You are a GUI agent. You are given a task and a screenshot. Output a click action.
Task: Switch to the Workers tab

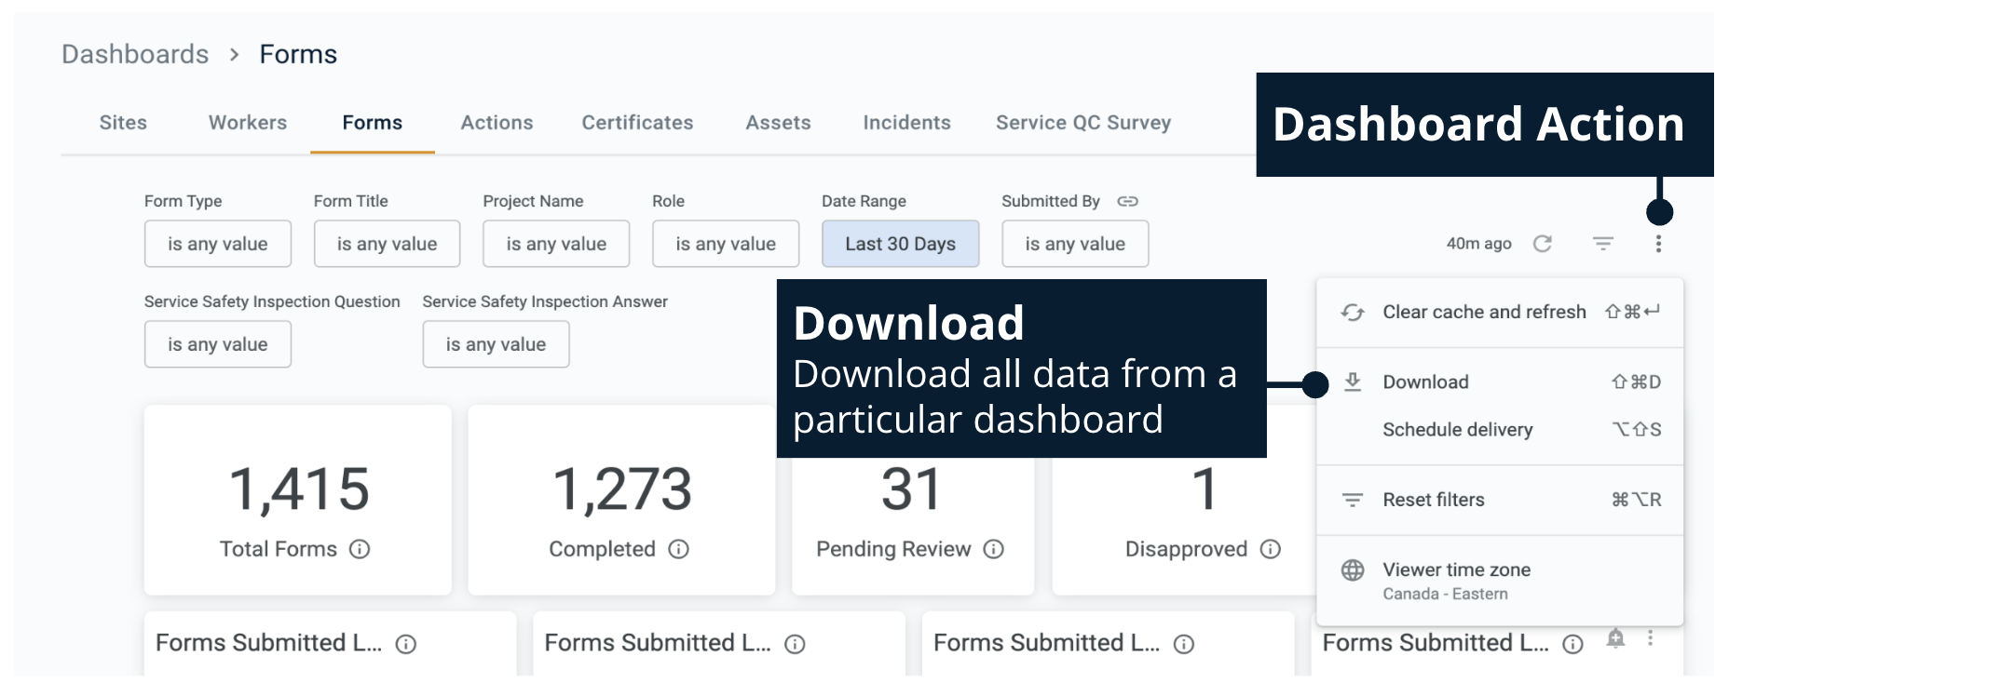pyautogui.click(x=248, y=123)
